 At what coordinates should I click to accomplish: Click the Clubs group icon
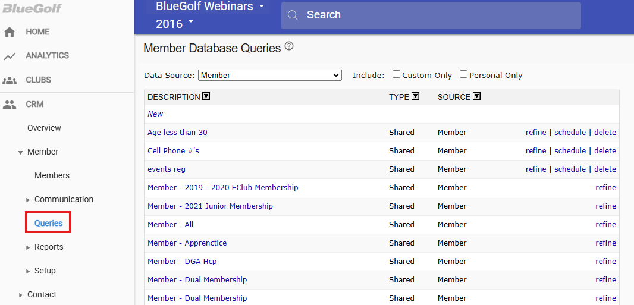click(10, 80)
